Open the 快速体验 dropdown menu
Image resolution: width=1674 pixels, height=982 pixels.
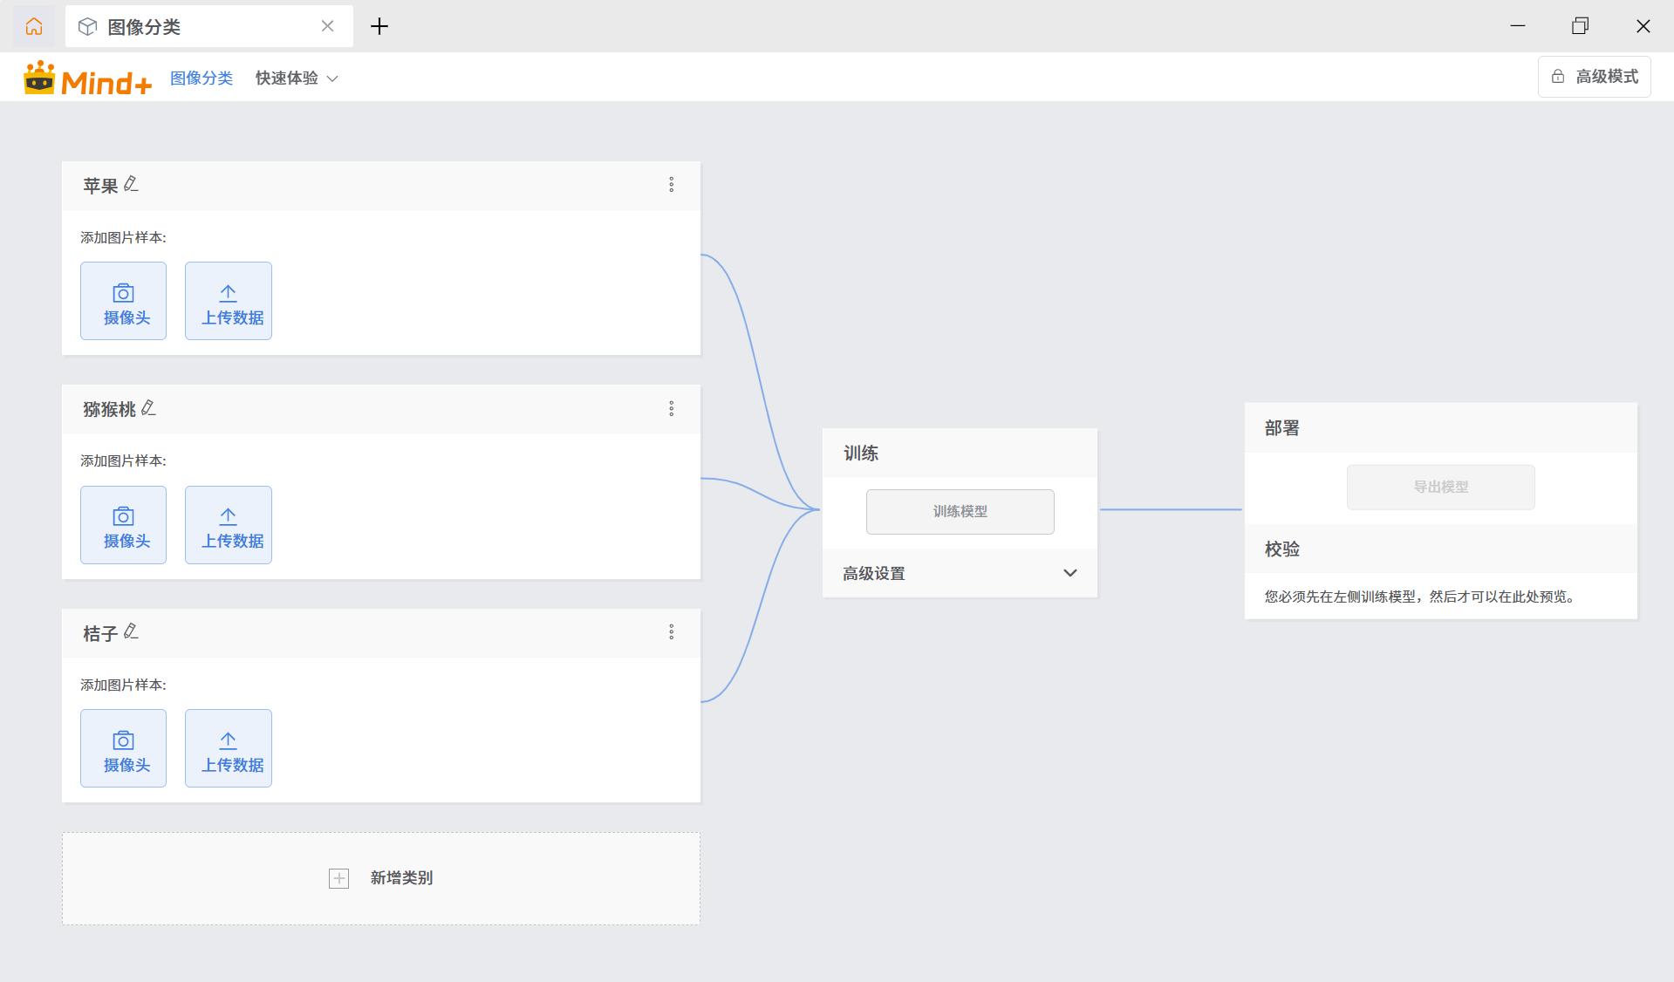point(296,78)
